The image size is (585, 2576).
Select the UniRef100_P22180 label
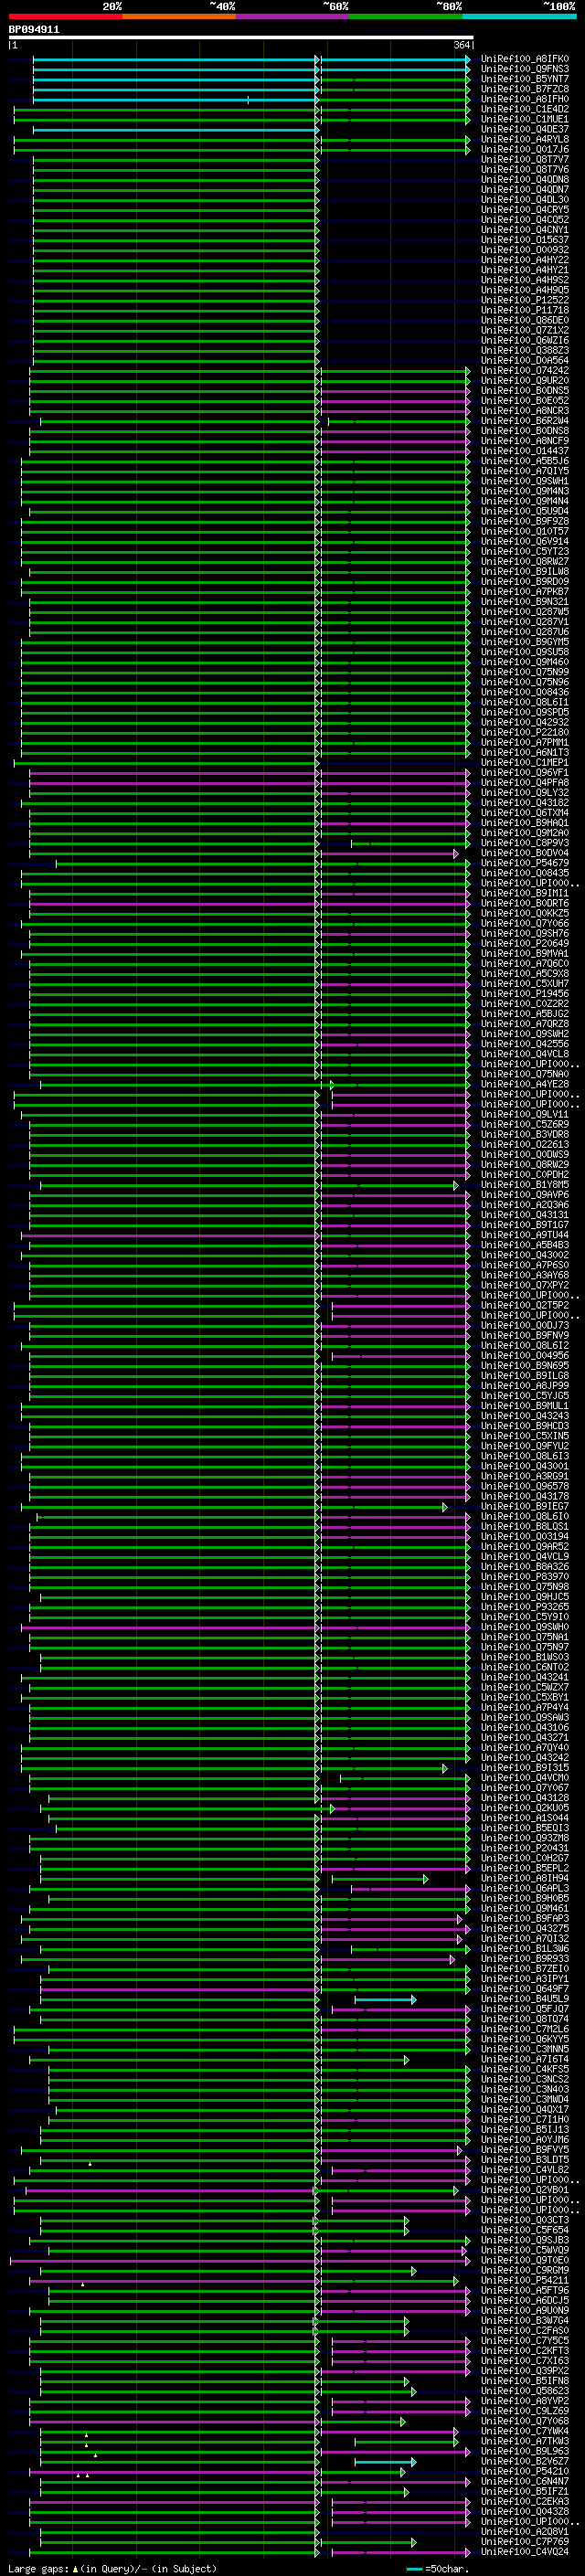click(x=525, y=732)
